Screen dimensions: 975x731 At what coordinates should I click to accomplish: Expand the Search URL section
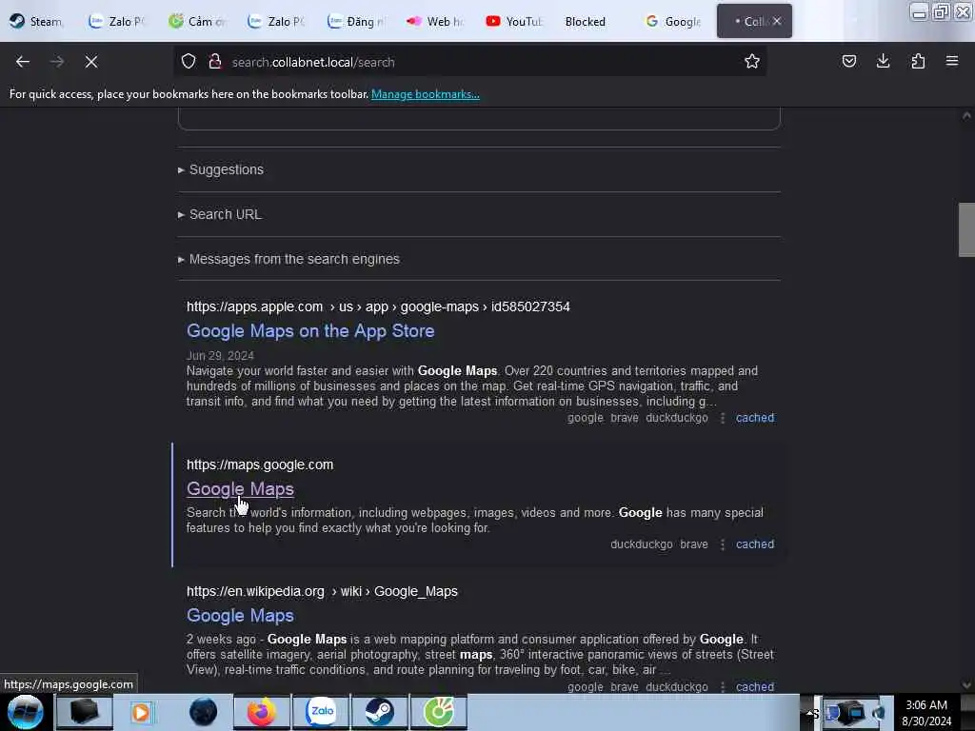[220, 214]
